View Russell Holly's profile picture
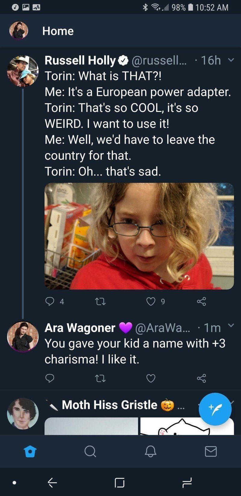This screenshot has height=496, width=241. click(23, 71)
